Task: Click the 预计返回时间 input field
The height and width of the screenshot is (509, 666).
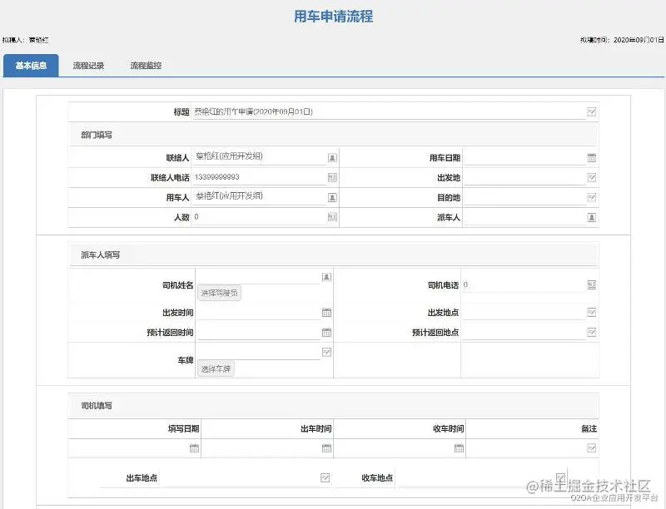Action: point(259,332)
